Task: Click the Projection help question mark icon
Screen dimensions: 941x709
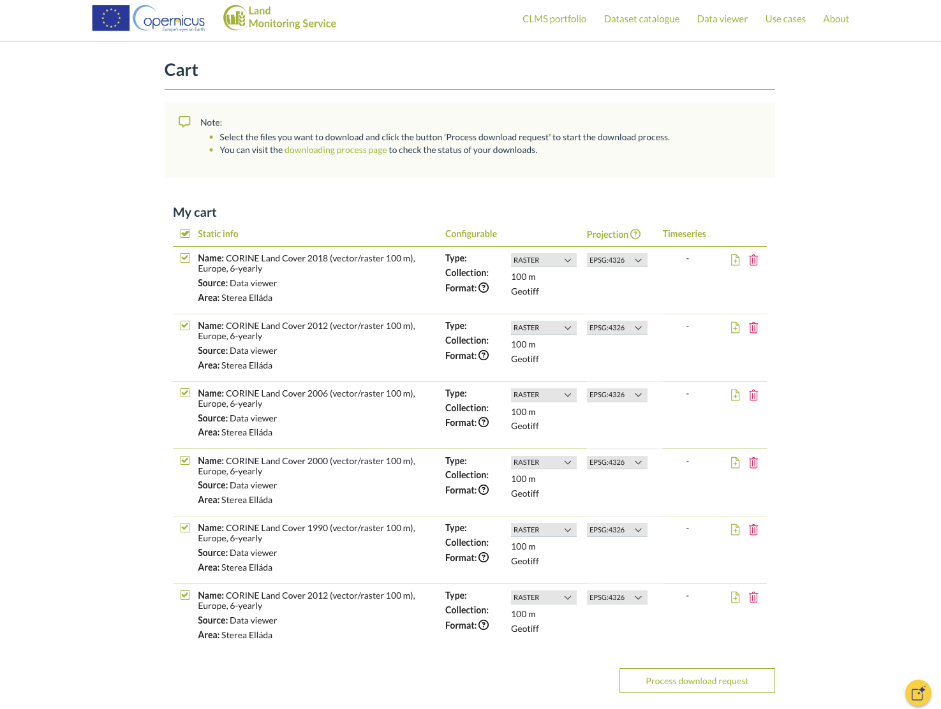Action: 635,234
